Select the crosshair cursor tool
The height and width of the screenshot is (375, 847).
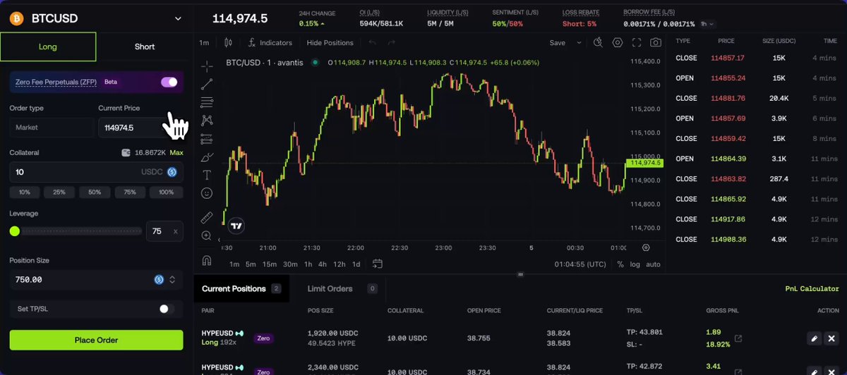(x=207, y=66)
